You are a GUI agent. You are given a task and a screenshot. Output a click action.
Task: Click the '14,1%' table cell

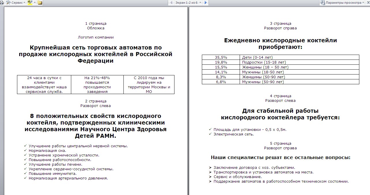pyautogui.click(x=221, y=72)
